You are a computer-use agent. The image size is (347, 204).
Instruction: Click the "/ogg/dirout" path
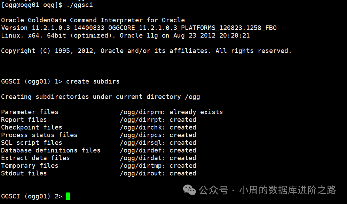[x=143, y=173]
